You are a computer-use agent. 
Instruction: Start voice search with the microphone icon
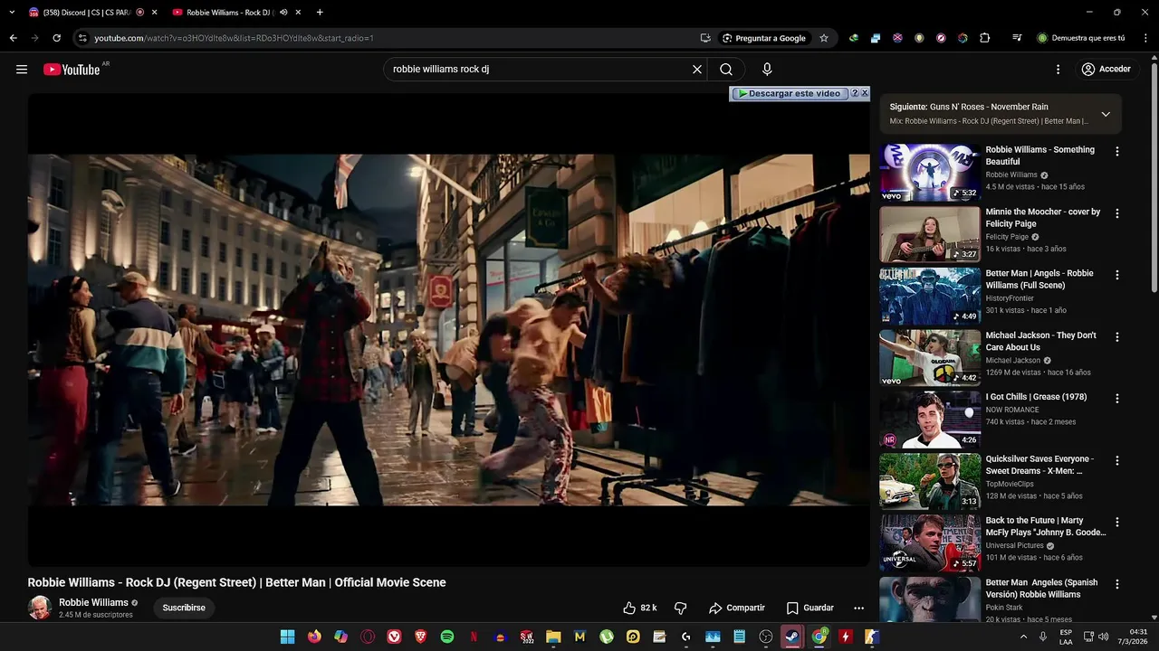coord(767,70)
